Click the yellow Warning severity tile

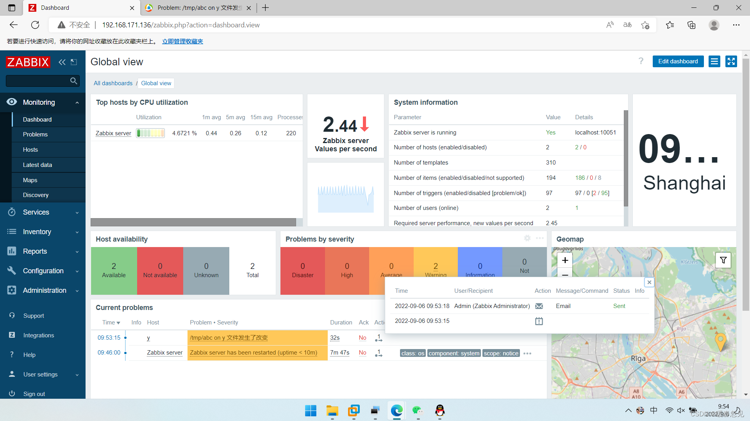click(436, 262)
